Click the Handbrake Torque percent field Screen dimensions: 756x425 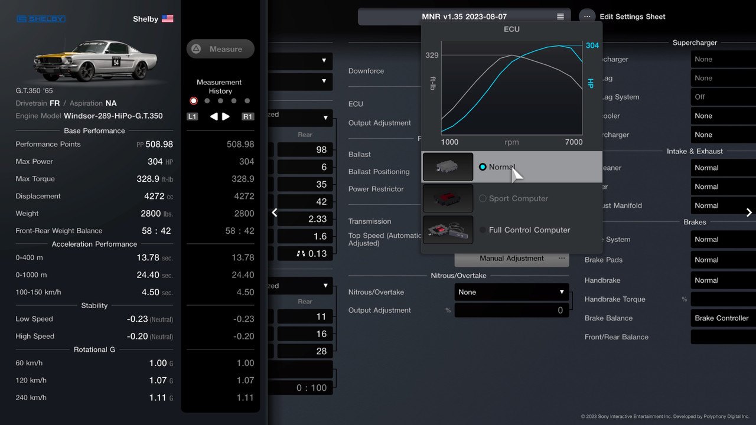pos(724,299)
